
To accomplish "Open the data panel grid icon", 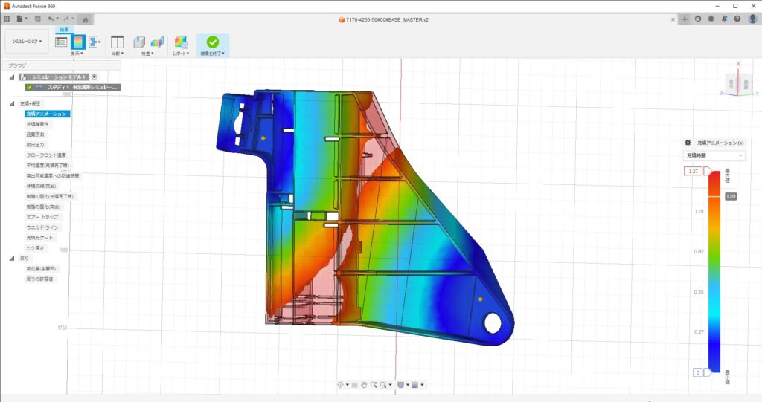I will 7,18.
